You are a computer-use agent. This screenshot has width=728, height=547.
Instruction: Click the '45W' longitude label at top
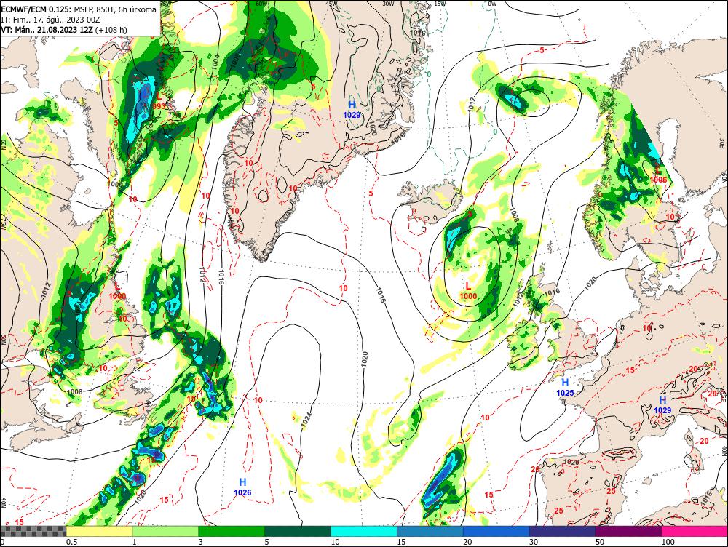click(x=331, y=4)
